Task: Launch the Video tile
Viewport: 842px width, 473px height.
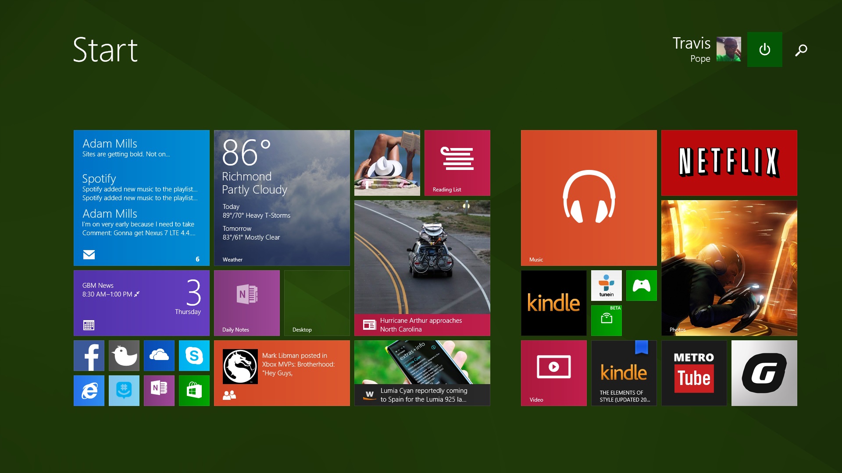Action: [x=554, y=373]
